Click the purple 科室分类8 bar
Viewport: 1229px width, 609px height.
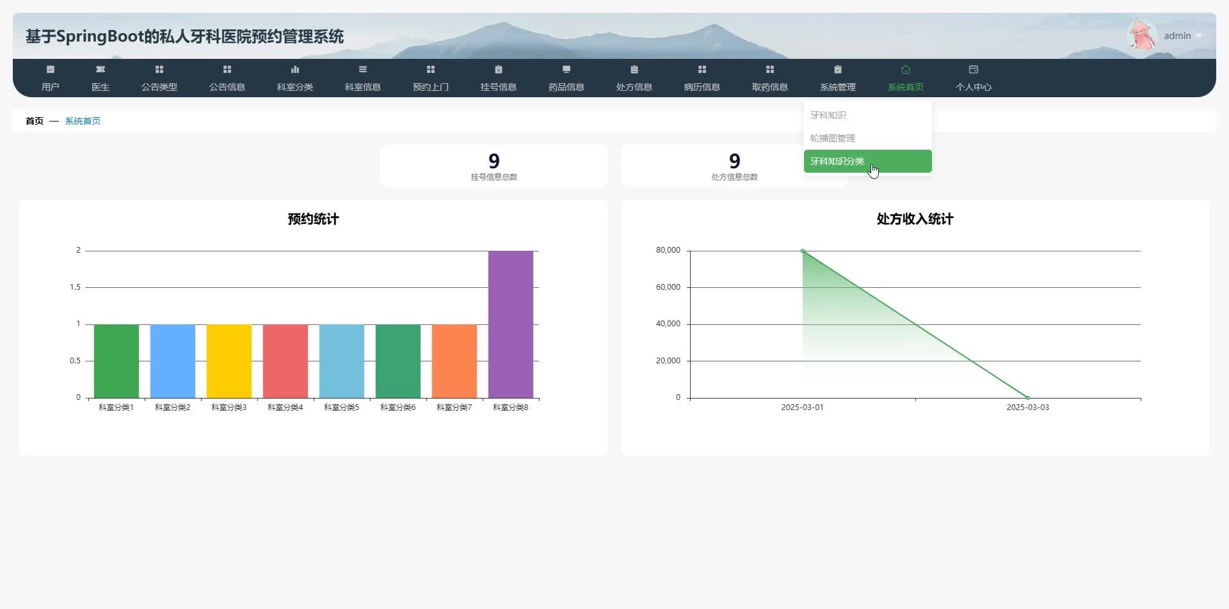[x=511, y=324]
